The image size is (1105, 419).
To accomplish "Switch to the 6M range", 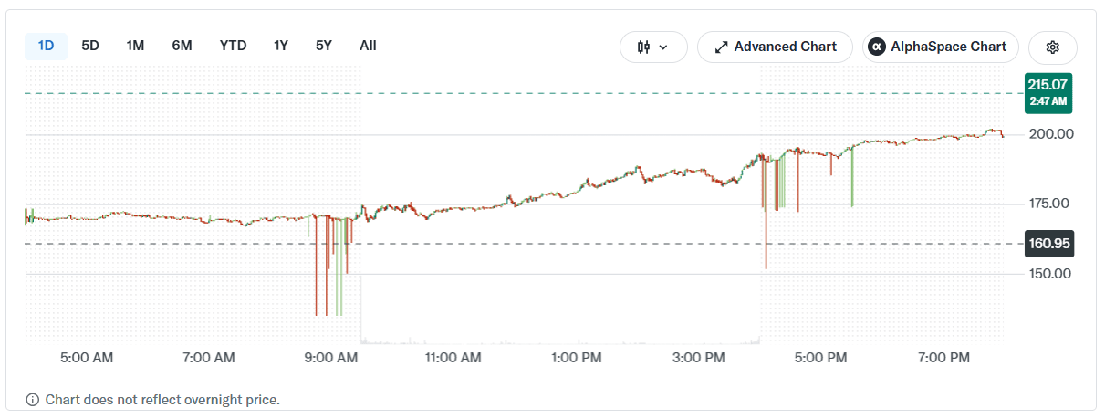I will 182,46.
